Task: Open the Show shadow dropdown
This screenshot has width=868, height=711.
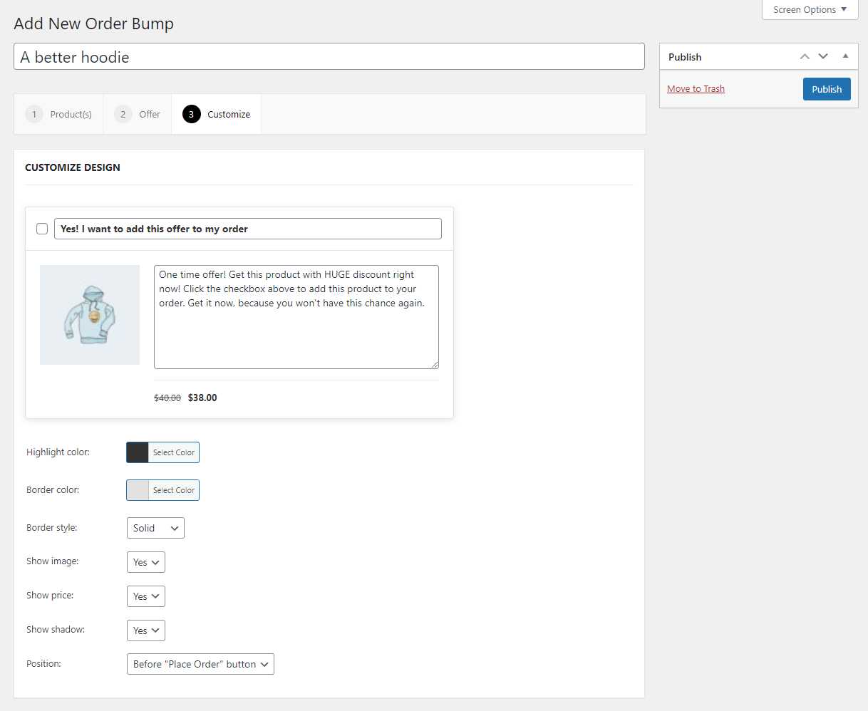Action: tap(146, 630)
